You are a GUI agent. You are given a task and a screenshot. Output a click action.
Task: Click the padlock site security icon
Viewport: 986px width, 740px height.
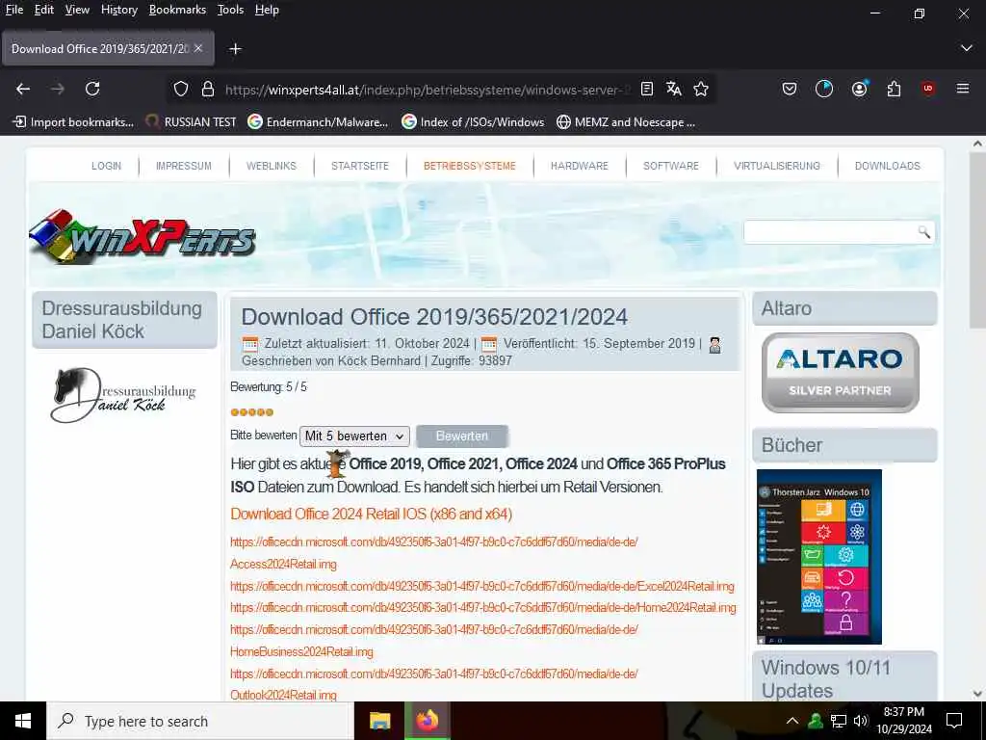click(x=208, y=90)
